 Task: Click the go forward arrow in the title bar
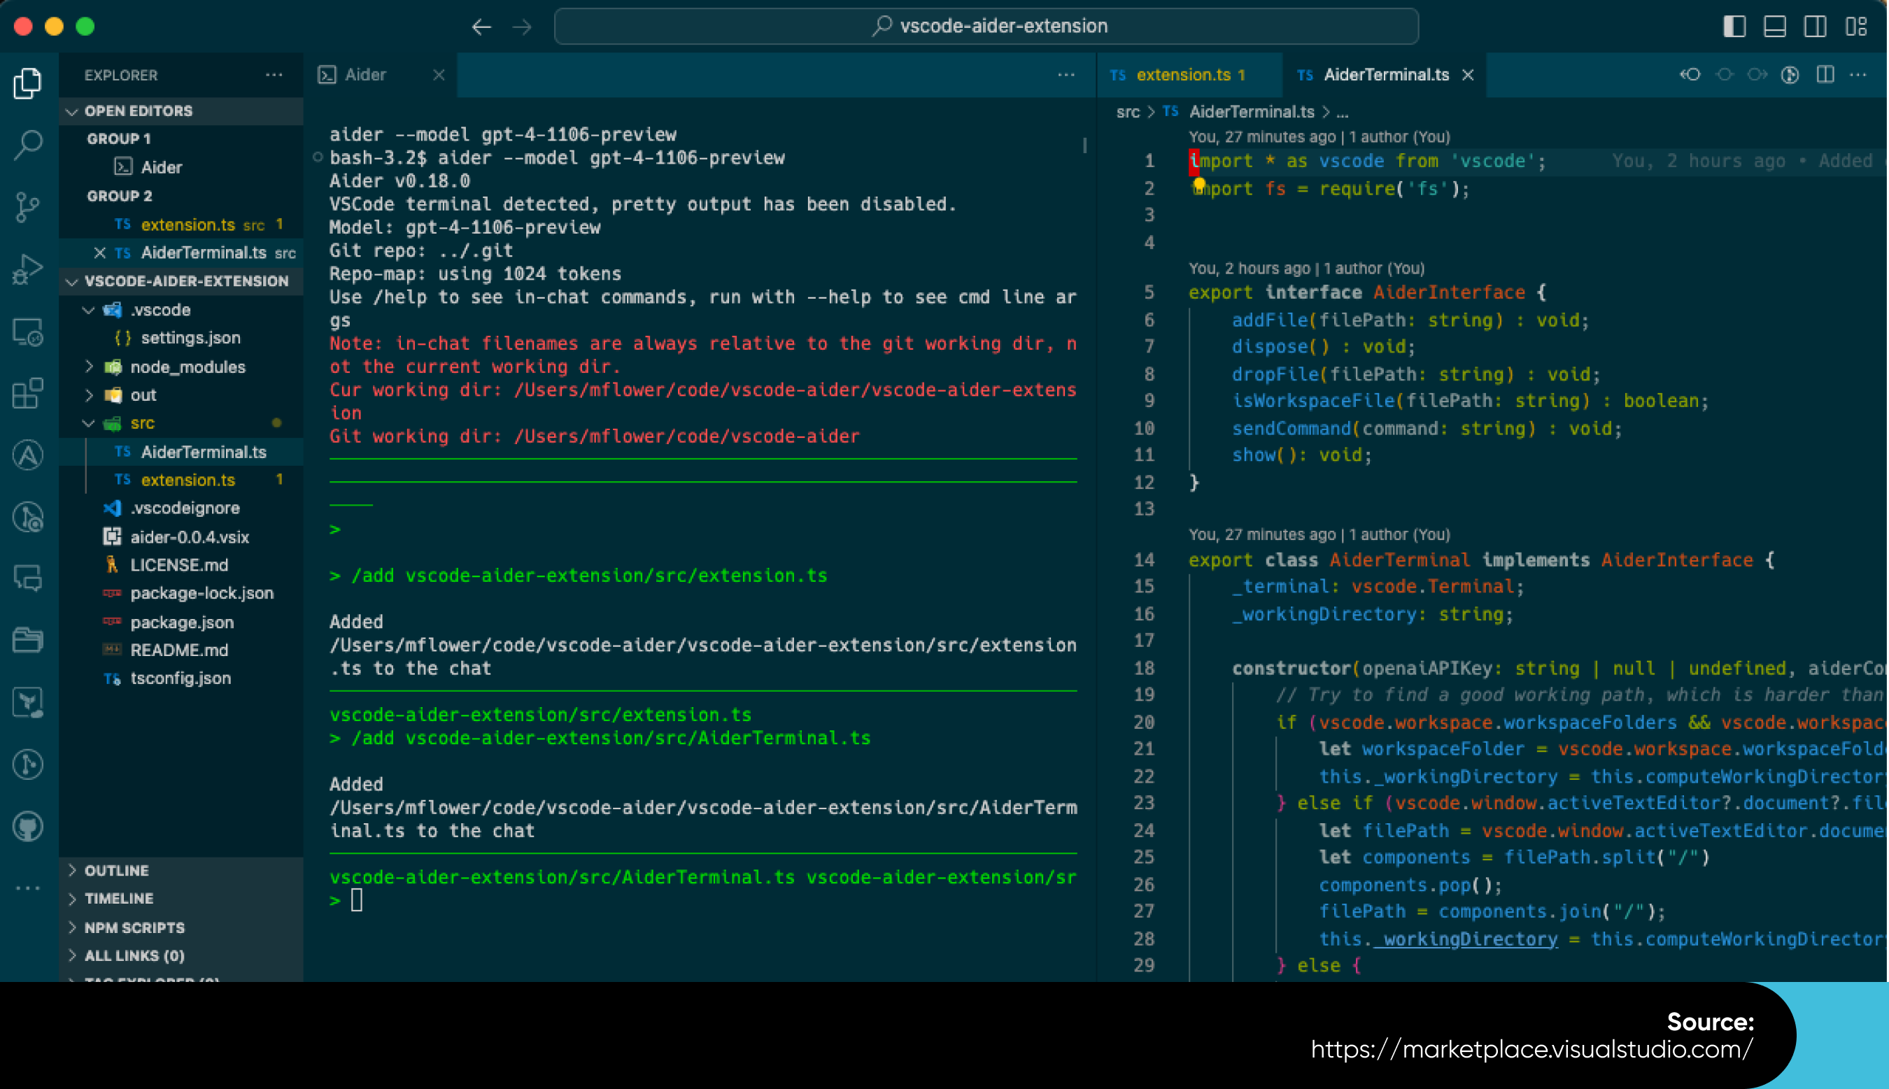pos(522,27)
